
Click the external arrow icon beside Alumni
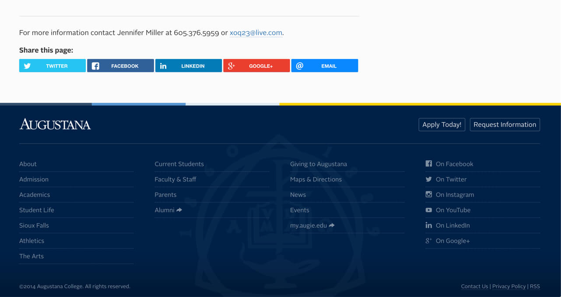click(x=179, y=210)
